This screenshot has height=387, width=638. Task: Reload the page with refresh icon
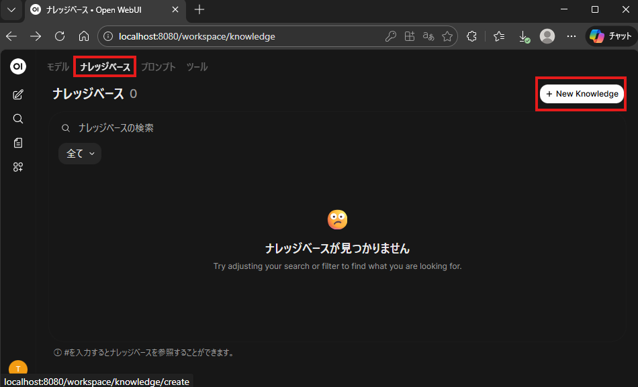[60, 36]
